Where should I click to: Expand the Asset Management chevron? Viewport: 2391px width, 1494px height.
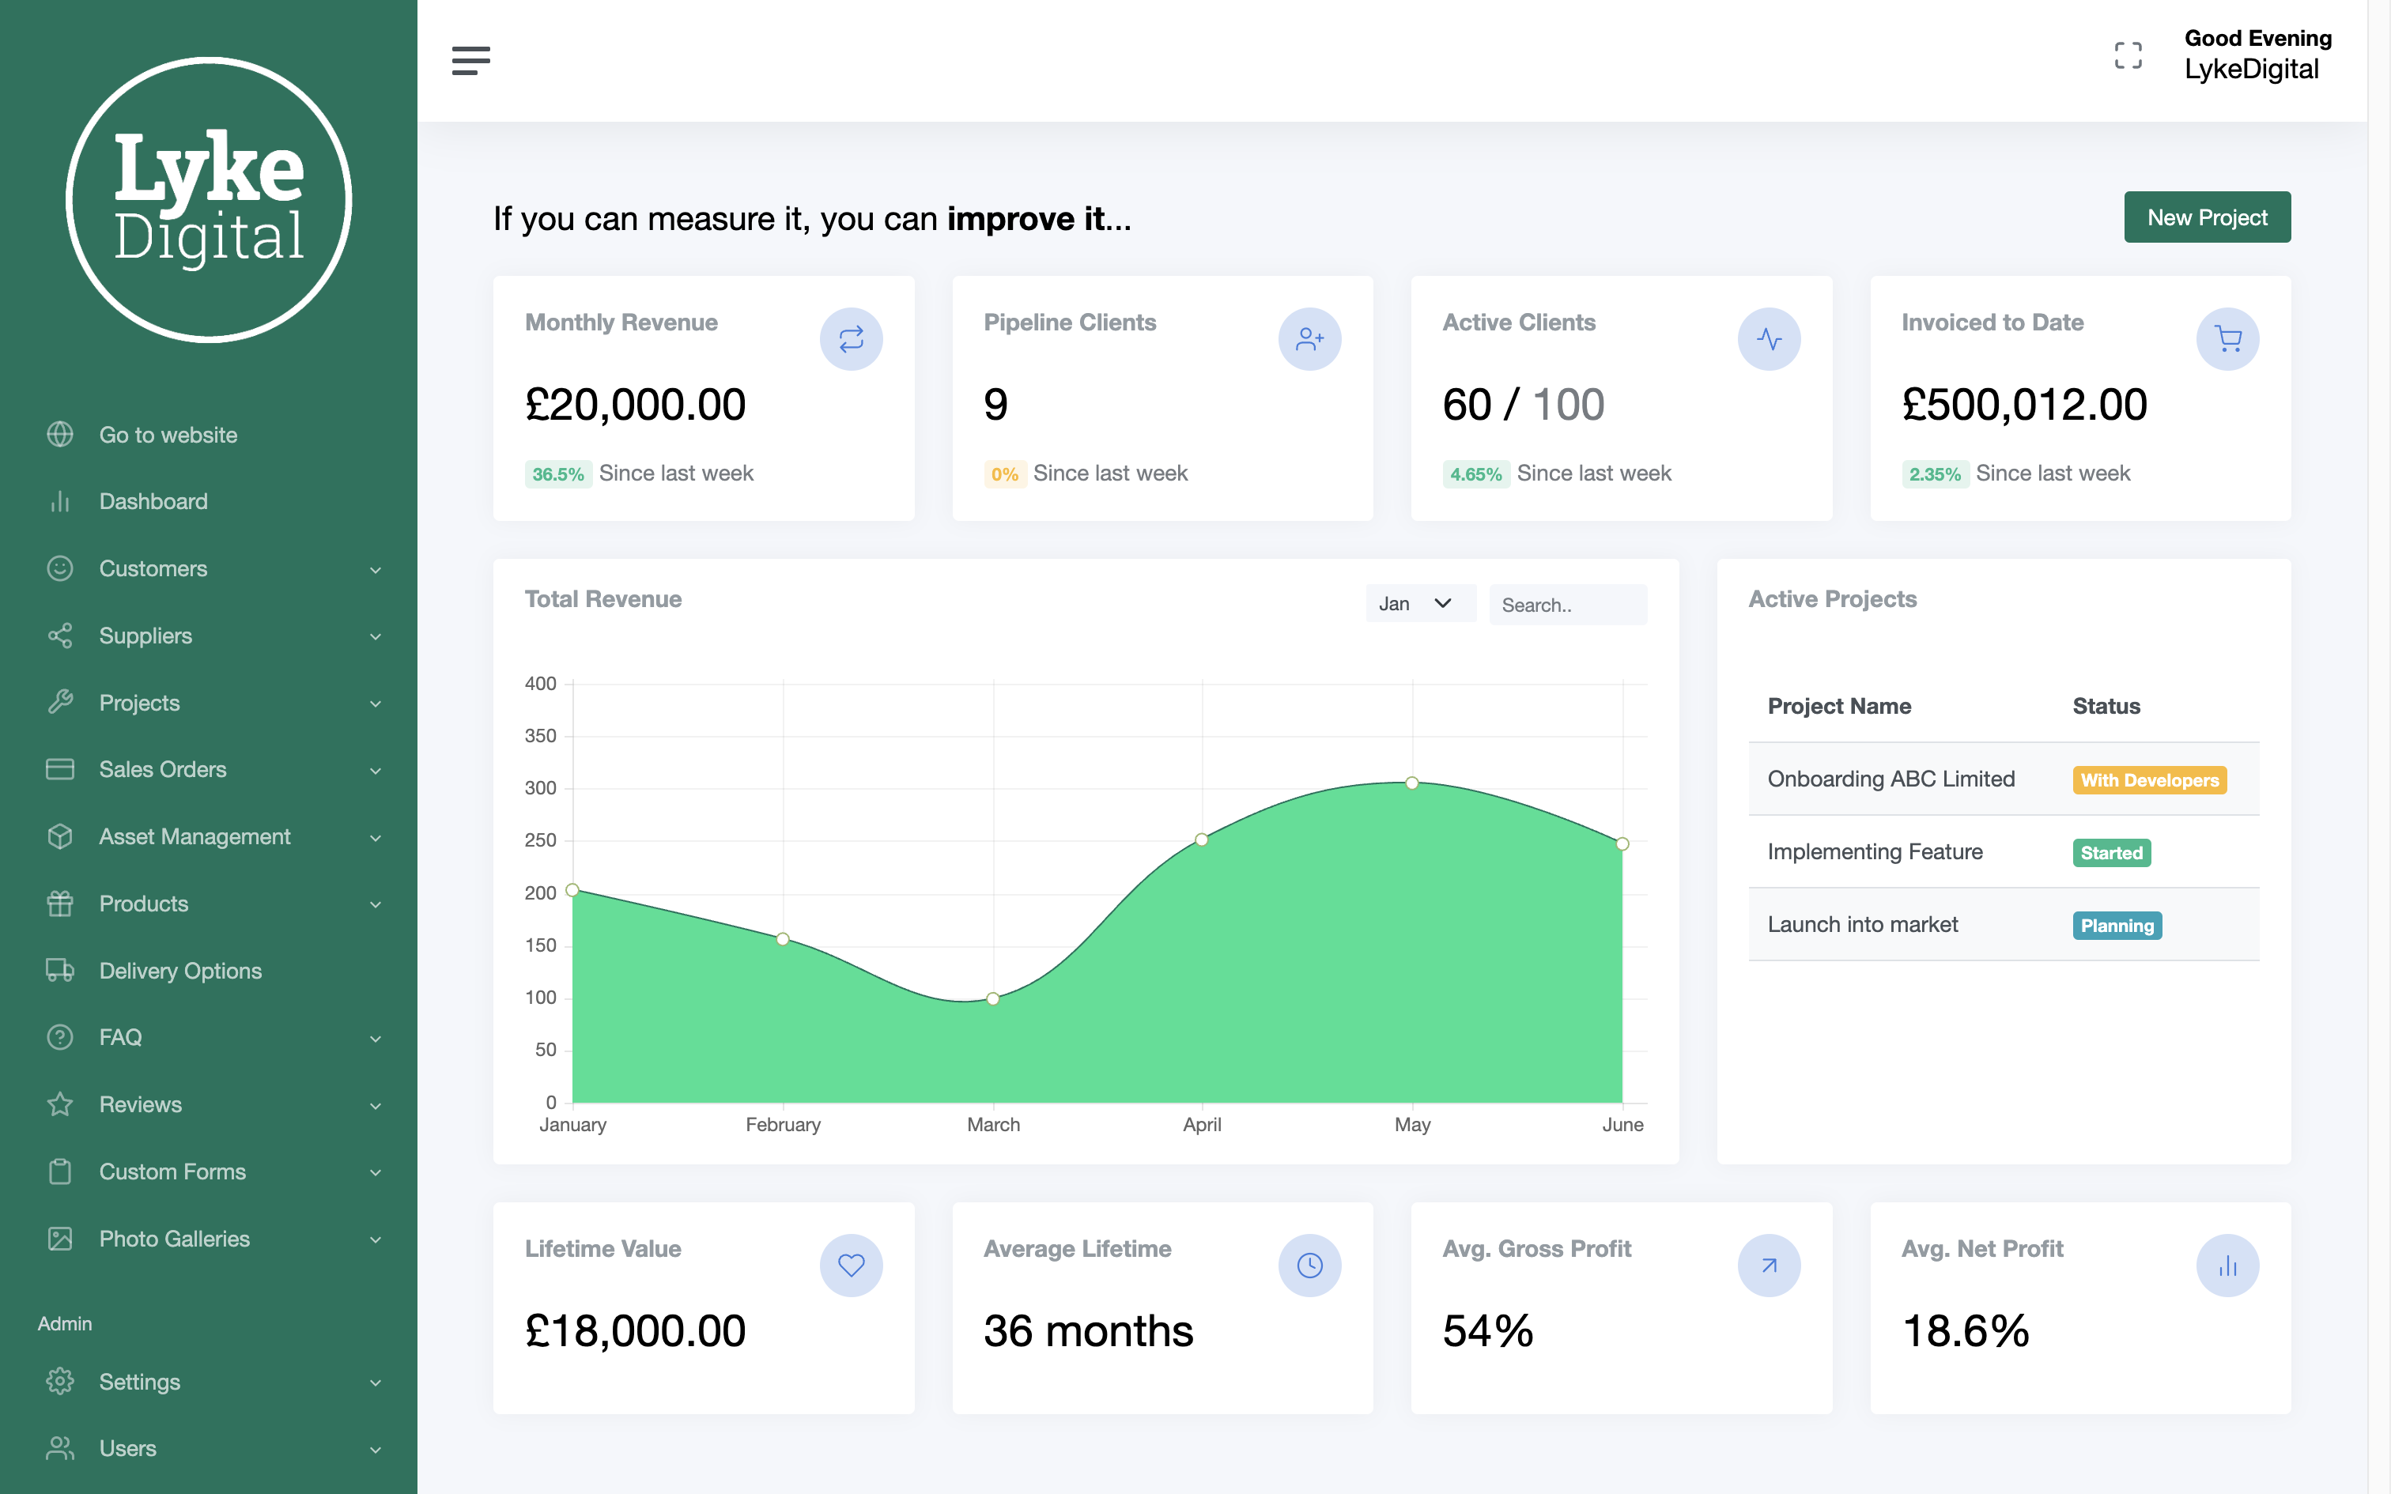[376, 838]
